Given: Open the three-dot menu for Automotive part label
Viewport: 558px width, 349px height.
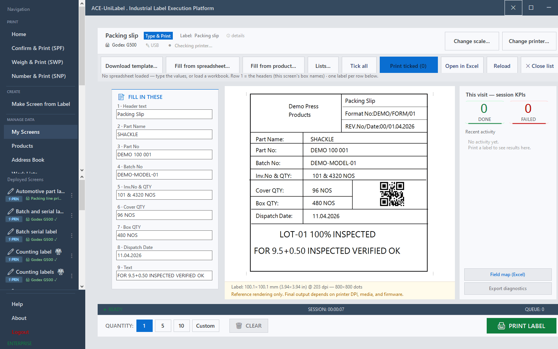Looking at the screenshot, I should tap(72, 195).
